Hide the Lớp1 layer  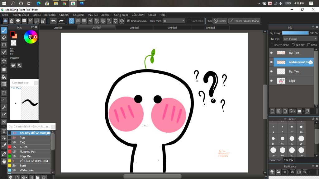pyautogui.click(x=271, y=81)
